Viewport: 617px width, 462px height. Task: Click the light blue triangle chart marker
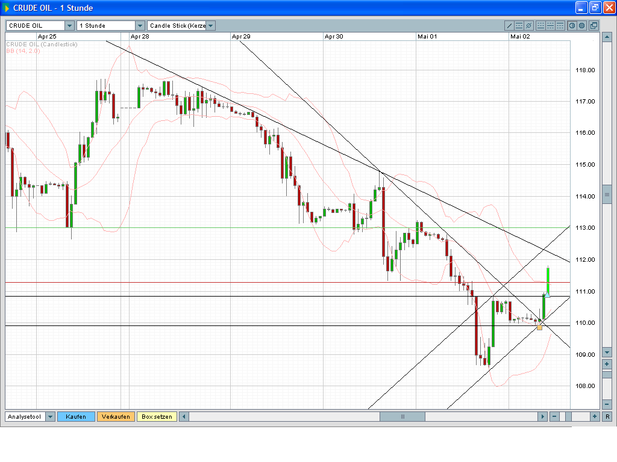point(547,295)
